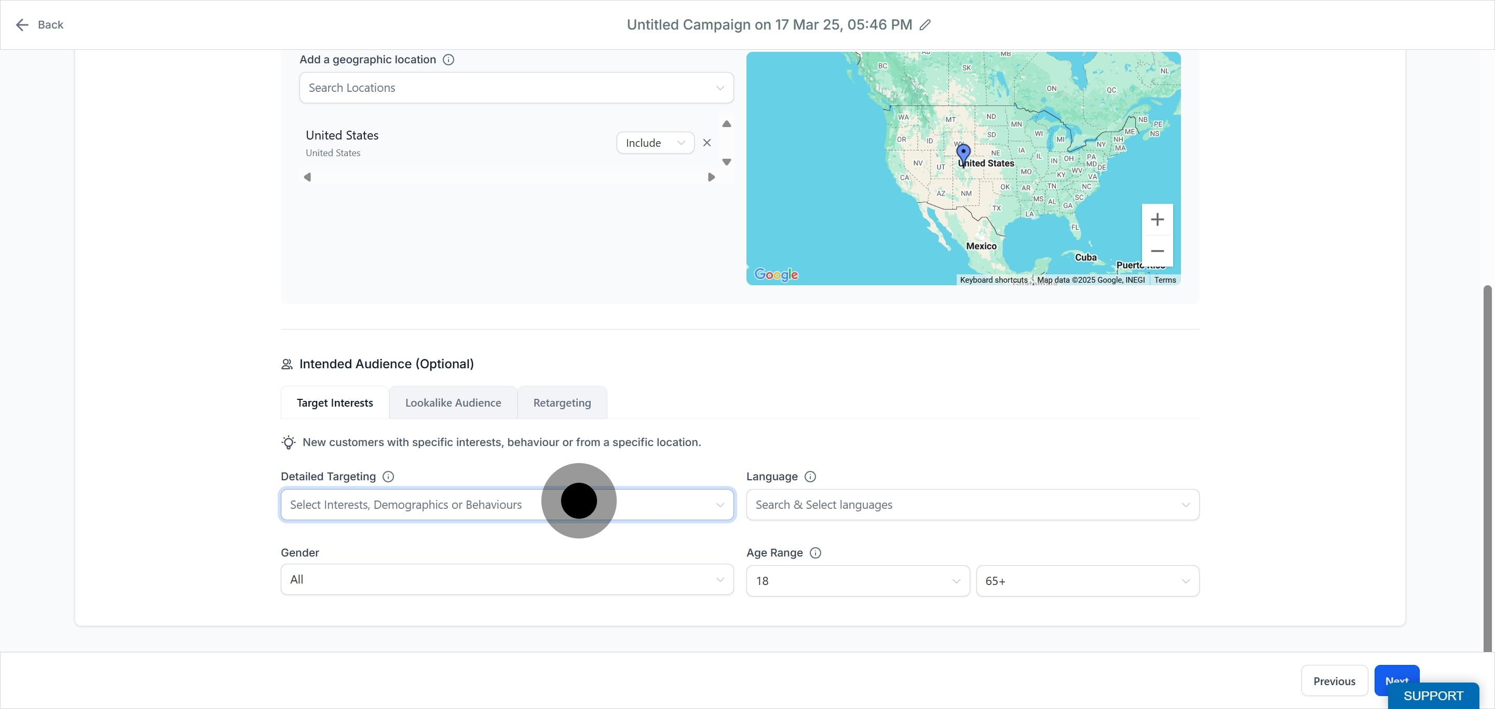Click the map pin on United States
1495x709 pixels.
[x=963, y=154]
